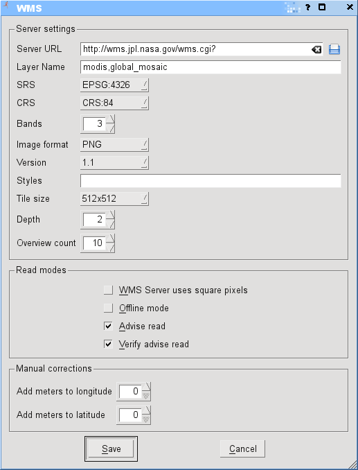Click the help question mark in title bar
The width and height of the screenshot is (358, 470).
(x=307, y=7)
